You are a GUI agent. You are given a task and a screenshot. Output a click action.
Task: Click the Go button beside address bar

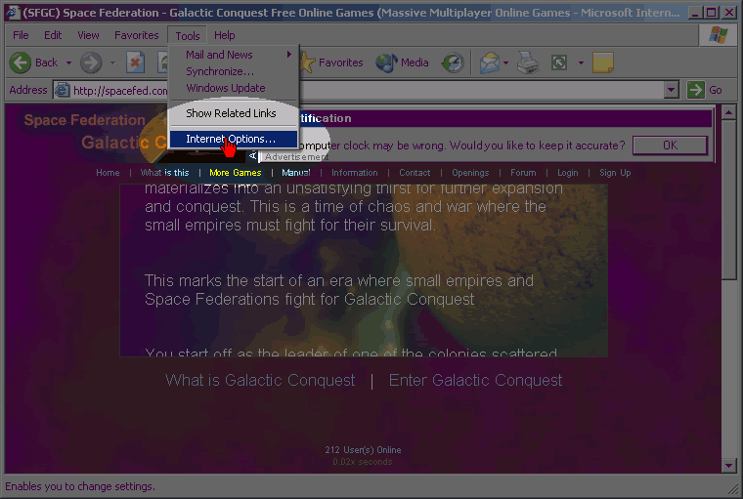(706, 90)
